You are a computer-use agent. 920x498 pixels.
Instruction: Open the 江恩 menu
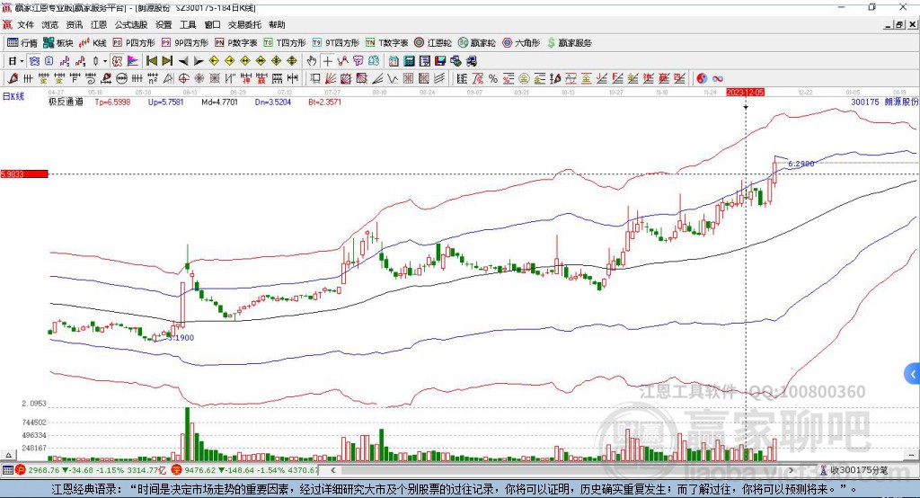pos(99,24)
